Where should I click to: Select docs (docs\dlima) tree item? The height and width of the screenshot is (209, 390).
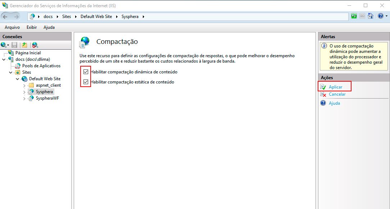[x=33, y=59]
